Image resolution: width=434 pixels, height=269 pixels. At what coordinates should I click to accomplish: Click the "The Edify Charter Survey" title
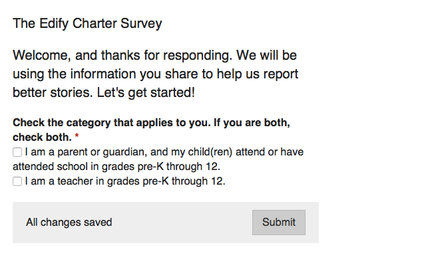pos(87,24)
